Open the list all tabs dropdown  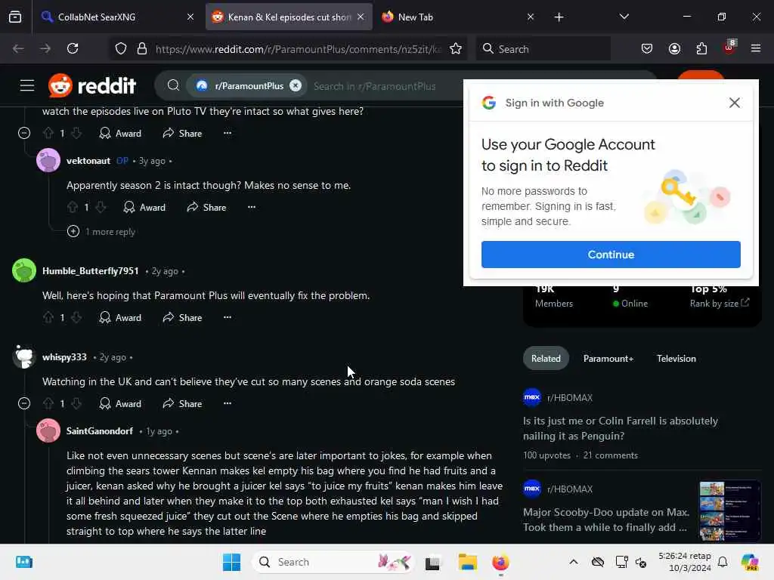point(624,17)
